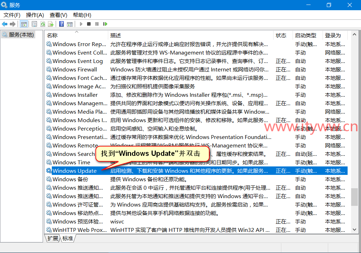The width and height of the screenshot is (361, 253).
Task: Select the Windows Managem... service name
Action: coord(80,103)
